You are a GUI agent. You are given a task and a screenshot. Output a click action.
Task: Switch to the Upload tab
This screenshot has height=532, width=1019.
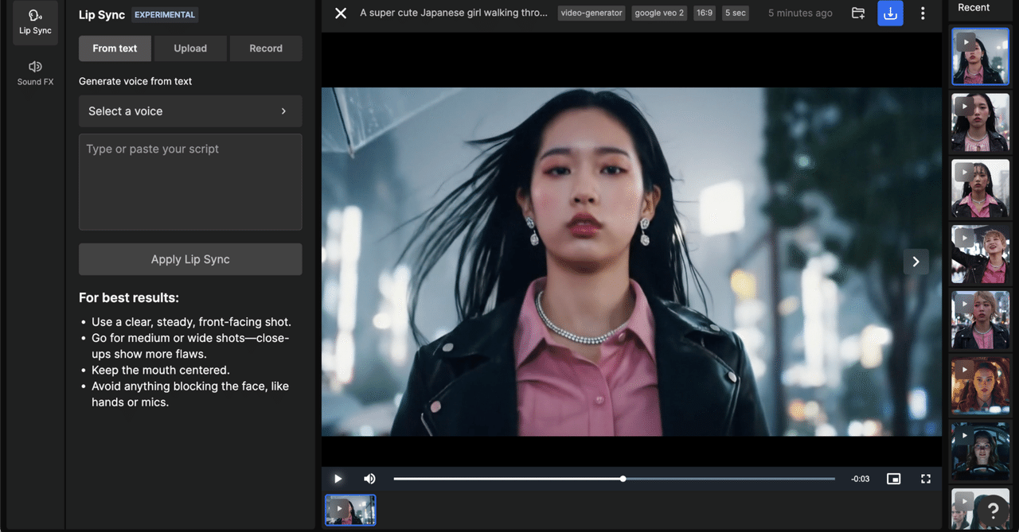[x=190, y=48]
